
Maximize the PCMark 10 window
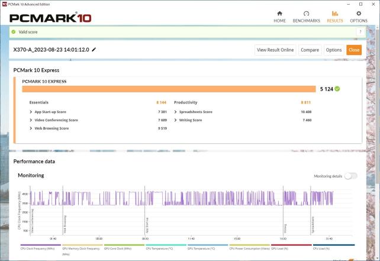click(x=361, y=4)
